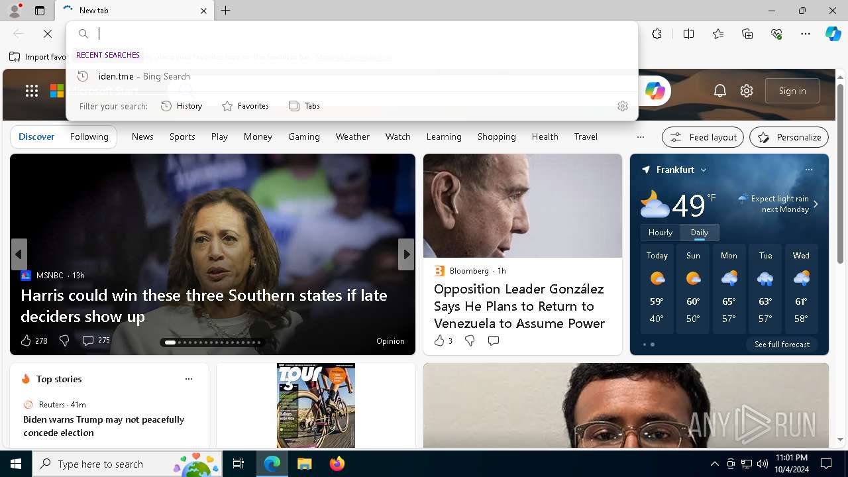The width and height of the screenshot is (848, 477).
Task: Open the Shopping category
Action: pos(496,136)
